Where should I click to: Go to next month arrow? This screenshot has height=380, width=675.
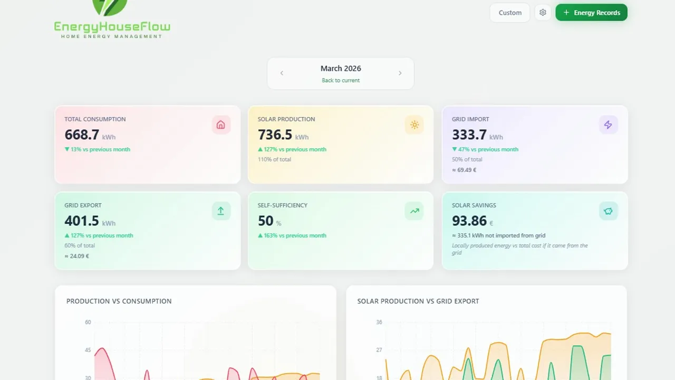(x=400, y=73)
